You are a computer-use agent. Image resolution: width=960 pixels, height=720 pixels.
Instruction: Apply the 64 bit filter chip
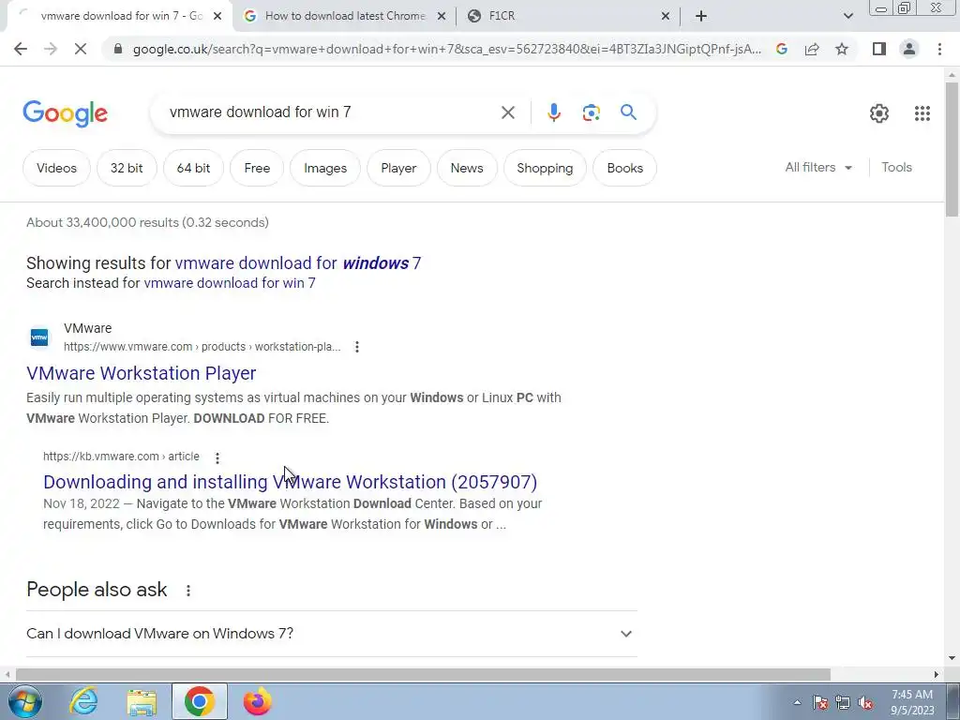point(193,168)
